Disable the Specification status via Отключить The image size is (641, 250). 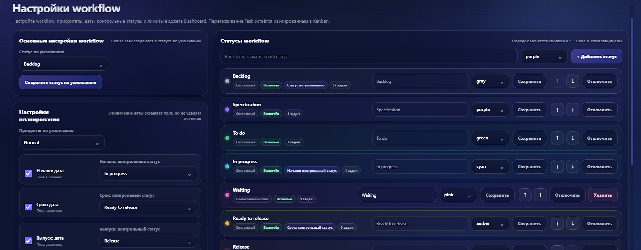(x=600, y=110)
